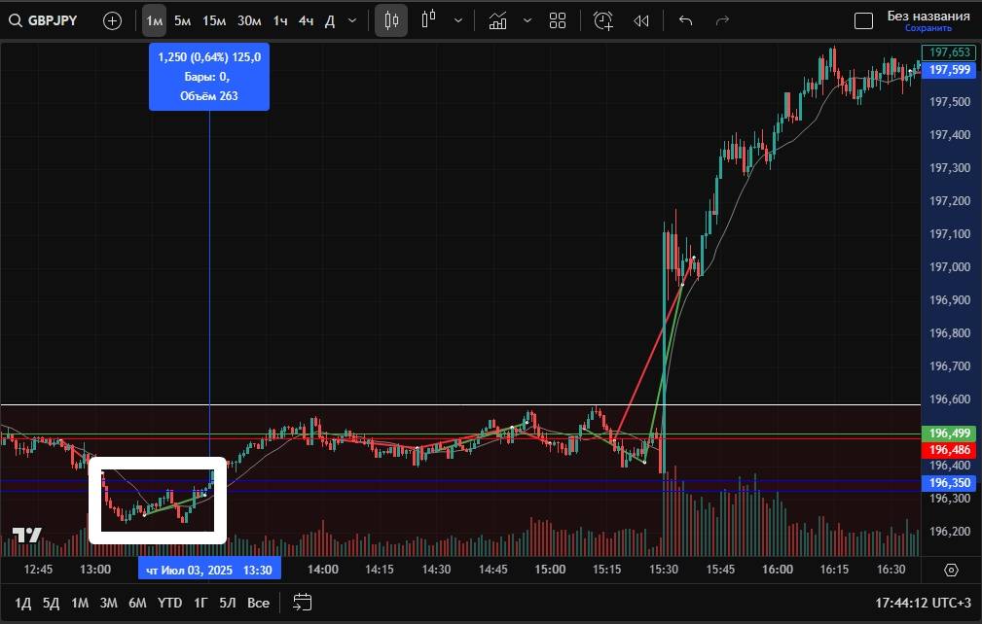
Task: Click the Сохранить link
Action: coord(928,28)
